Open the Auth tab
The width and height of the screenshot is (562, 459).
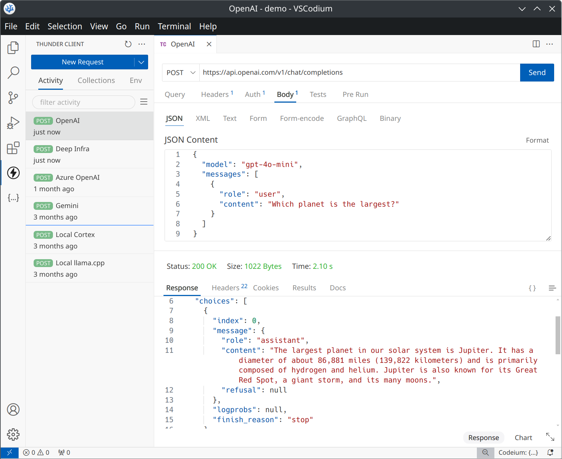pyautogui.click(x=255, y=94)
